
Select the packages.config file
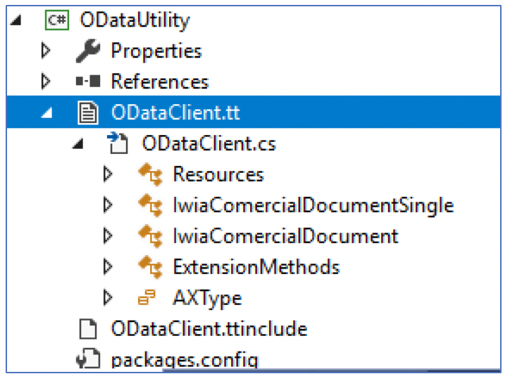pyautogui.click(x=185, y=360)
